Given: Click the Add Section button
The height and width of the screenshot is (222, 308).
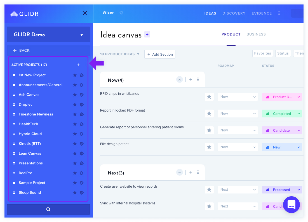Looking at the screenshot, I should tap(160, 54).
